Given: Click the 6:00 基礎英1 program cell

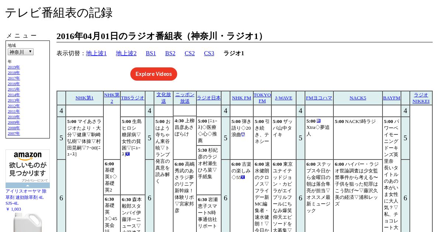Looking at the screenshot, I should [112, 177].
